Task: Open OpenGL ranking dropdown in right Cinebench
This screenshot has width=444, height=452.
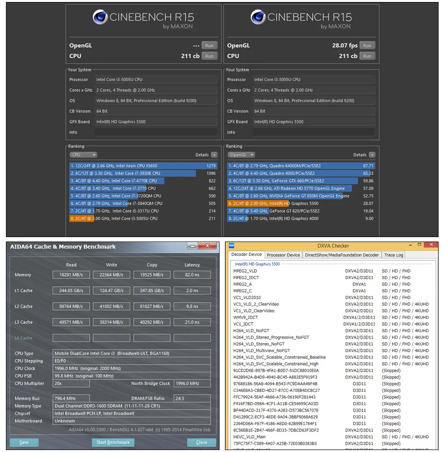Action: (241, 155)
